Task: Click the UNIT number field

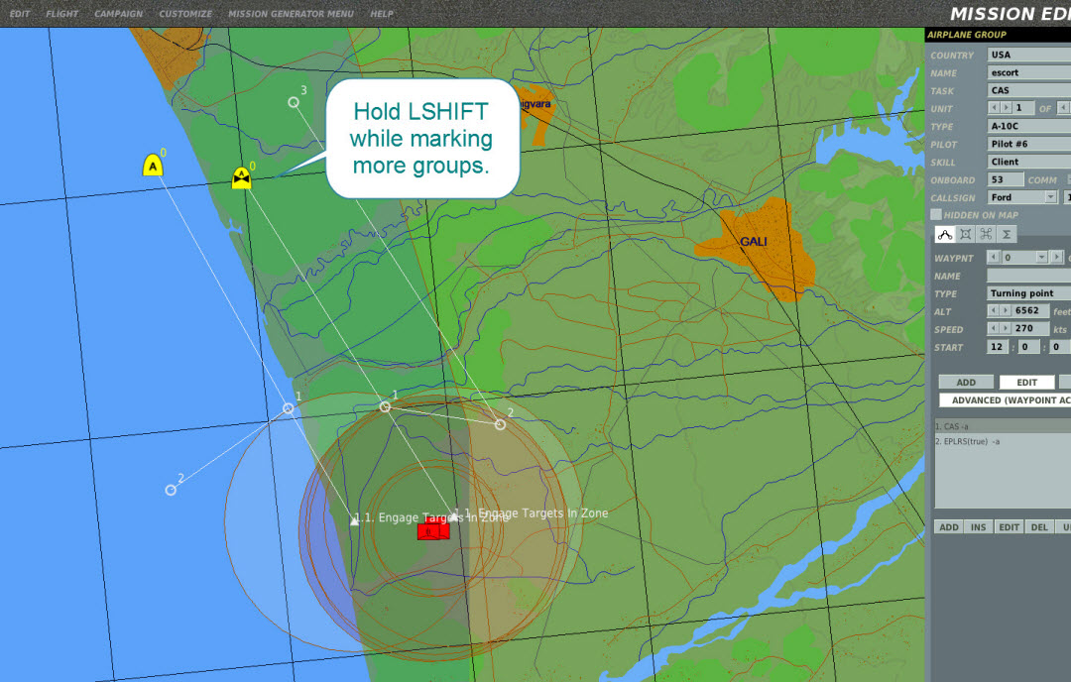Action: pos(1023,108)
